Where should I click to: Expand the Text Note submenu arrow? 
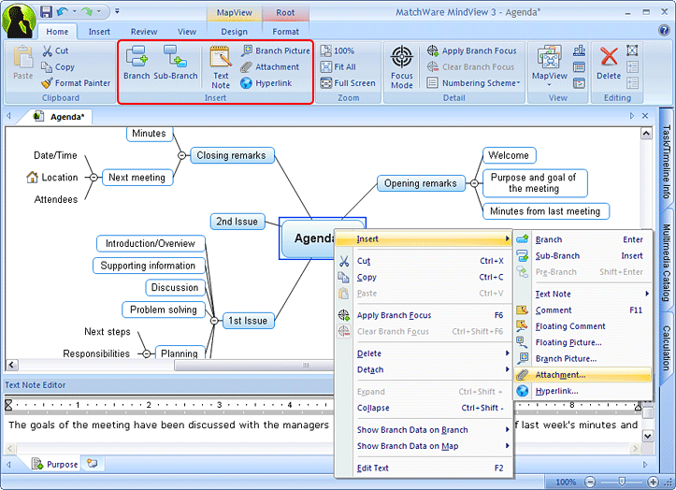[x=647, y=294]
